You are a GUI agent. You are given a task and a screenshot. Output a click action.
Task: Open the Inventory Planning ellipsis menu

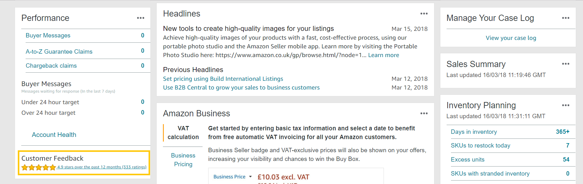click(566, 105)
